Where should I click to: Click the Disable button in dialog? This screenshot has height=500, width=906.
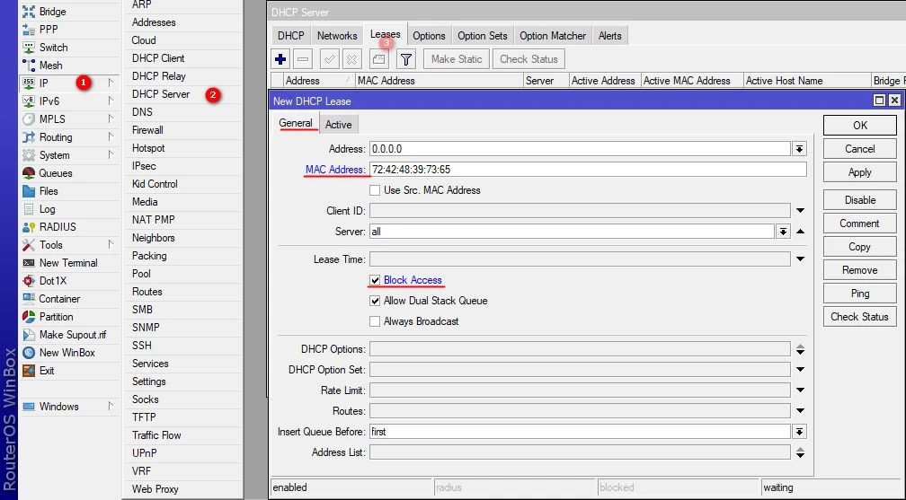(x=860, y=200)
